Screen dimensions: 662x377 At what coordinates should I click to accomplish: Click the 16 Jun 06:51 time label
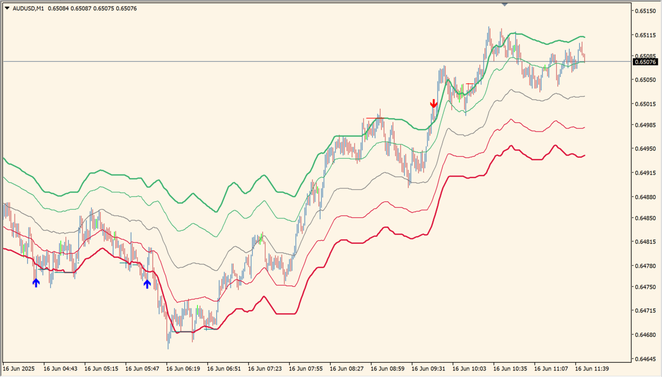[x=224, y=368]
